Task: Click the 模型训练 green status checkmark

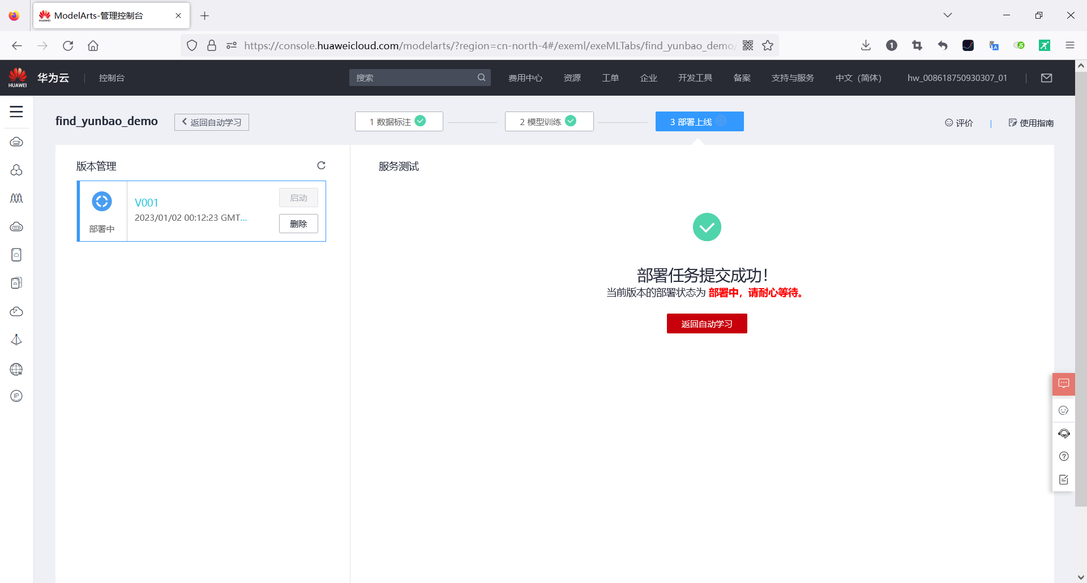Action: coord(571,121)
